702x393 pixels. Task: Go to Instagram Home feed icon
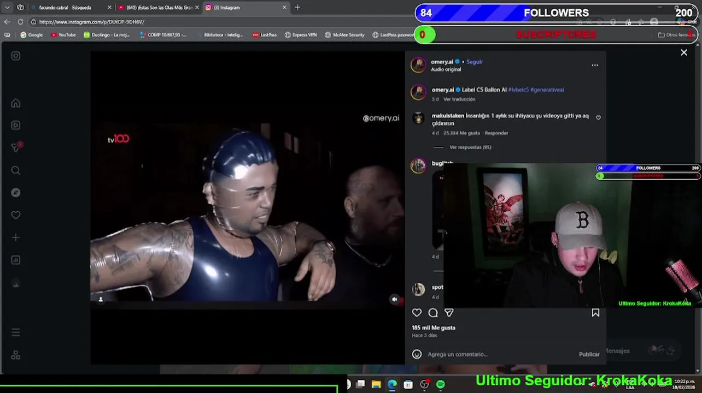[x=16, y=103]
